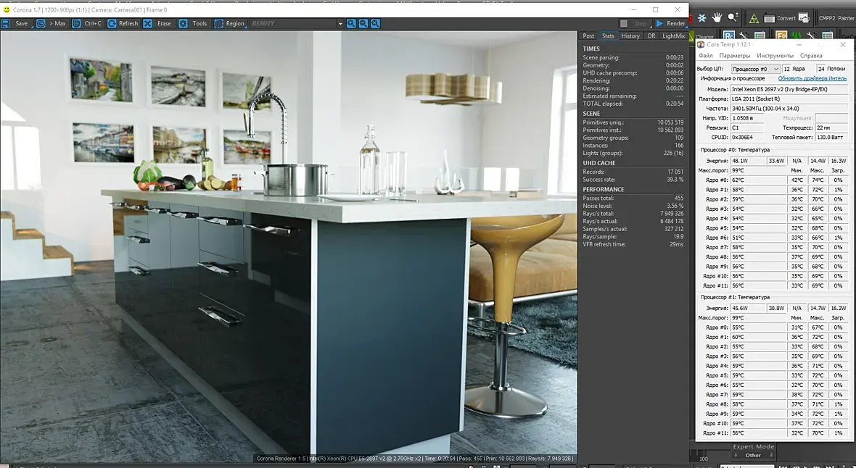Open the Tools gear icon
Image resolution: width=856 pixels, height=468 pixels.
184,23
